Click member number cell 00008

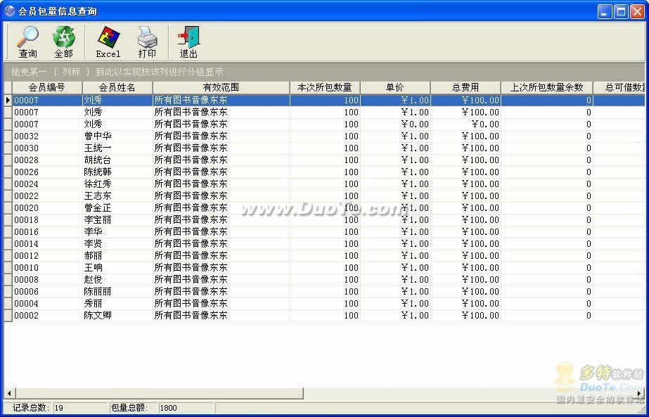point(47,280)
